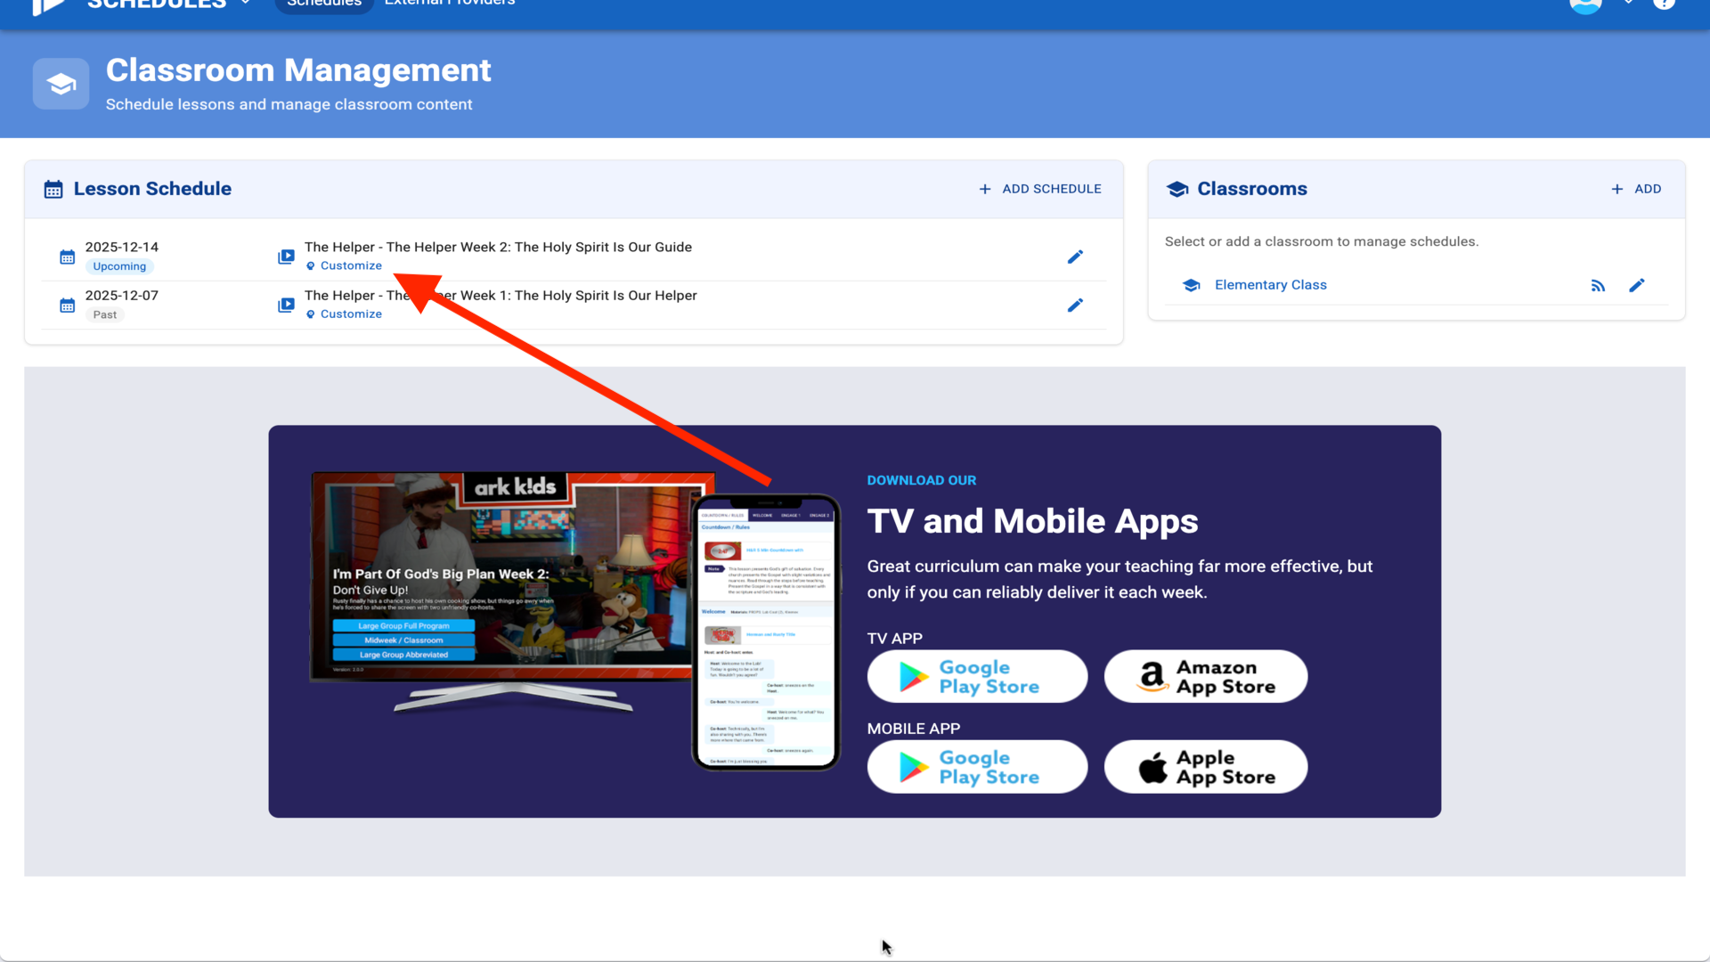Switch to External Providers tab

coord(450,4)
